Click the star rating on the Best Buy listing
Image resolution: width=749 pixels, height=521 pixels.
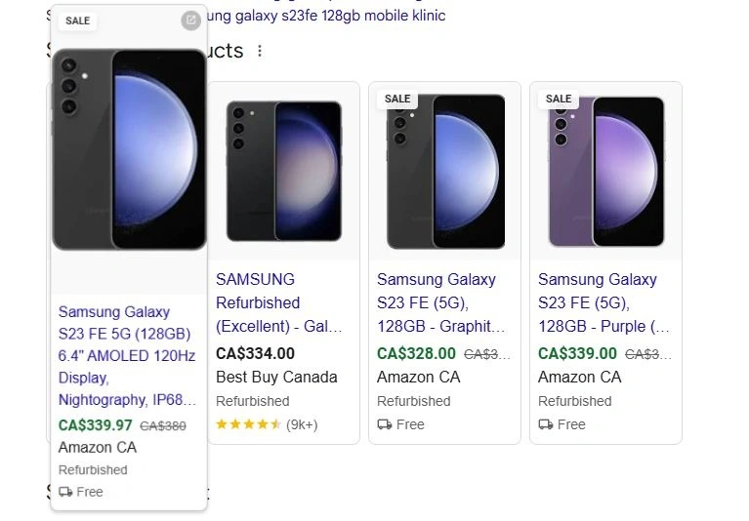pyautogui.click(x=248, y=424)
